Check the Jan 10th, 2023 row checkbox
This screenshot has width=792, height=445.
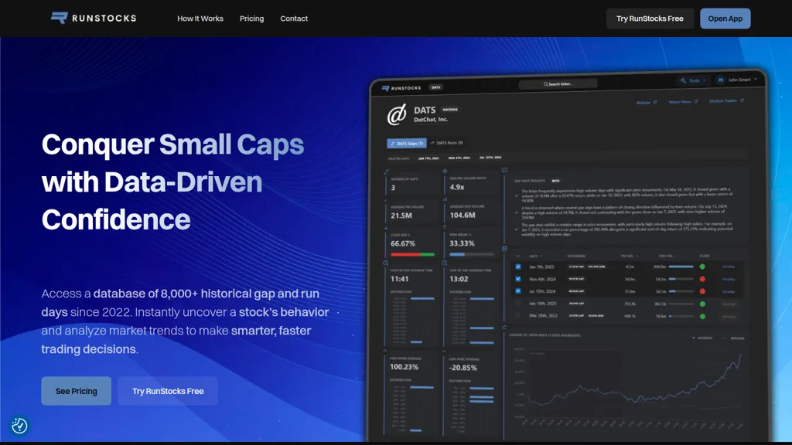coord(518,304)
